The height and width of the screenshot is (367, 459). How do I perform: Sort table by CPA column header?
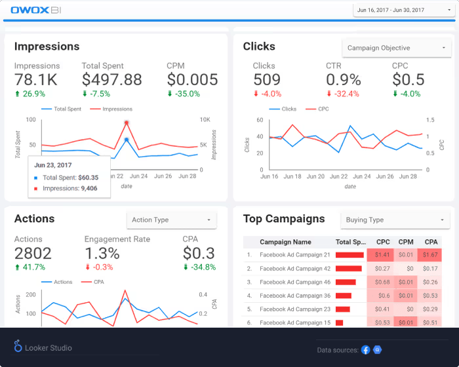click(x=431, y=242)
